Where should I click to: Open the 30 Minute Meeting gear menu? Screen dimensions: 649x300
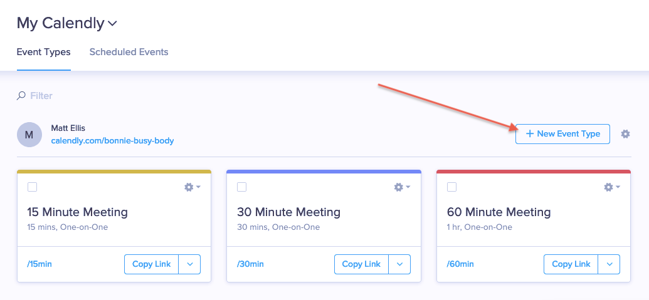click(x=402, y=187)
